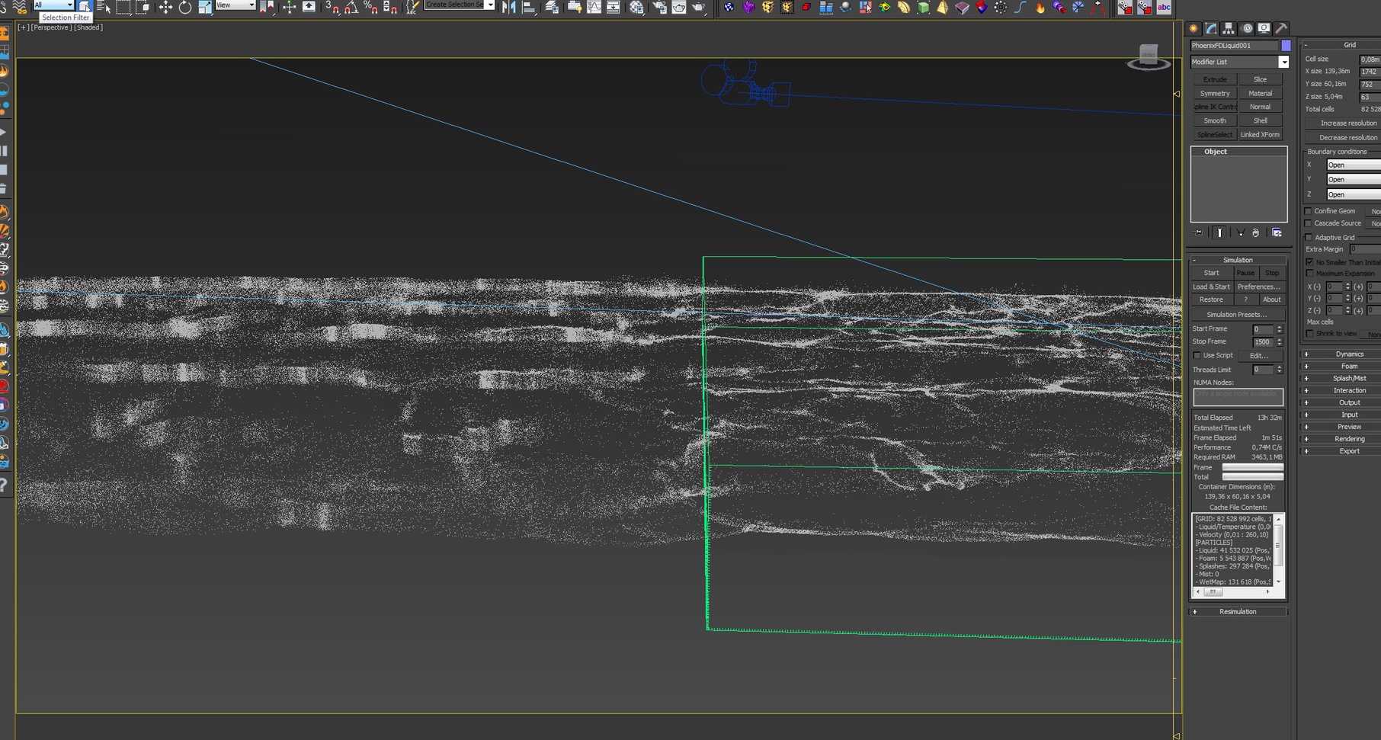Click make unique icon
This screenshot has width=1381, height=740.
(1240, 232)
